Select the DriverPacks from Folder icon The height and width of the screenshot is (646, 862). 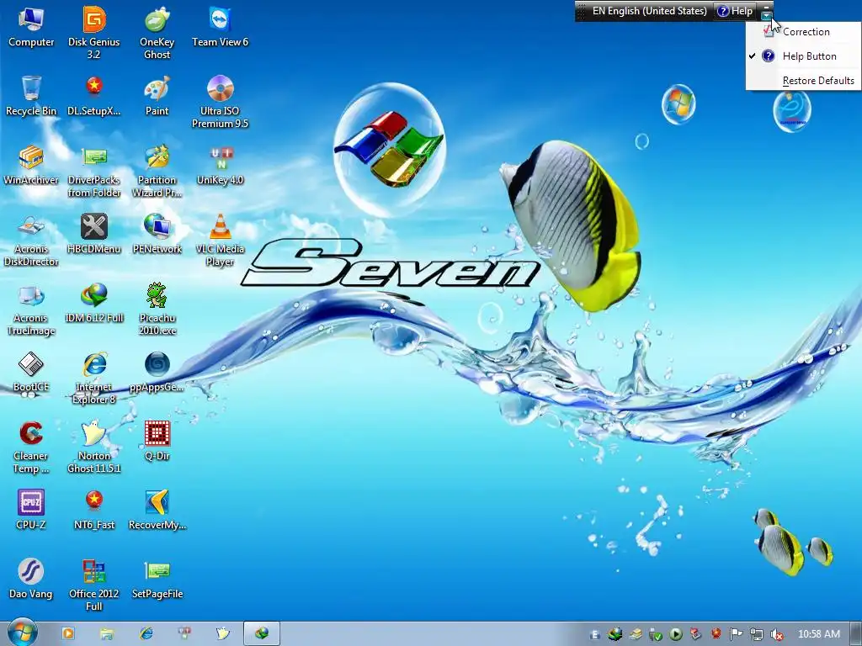point(94,172)
